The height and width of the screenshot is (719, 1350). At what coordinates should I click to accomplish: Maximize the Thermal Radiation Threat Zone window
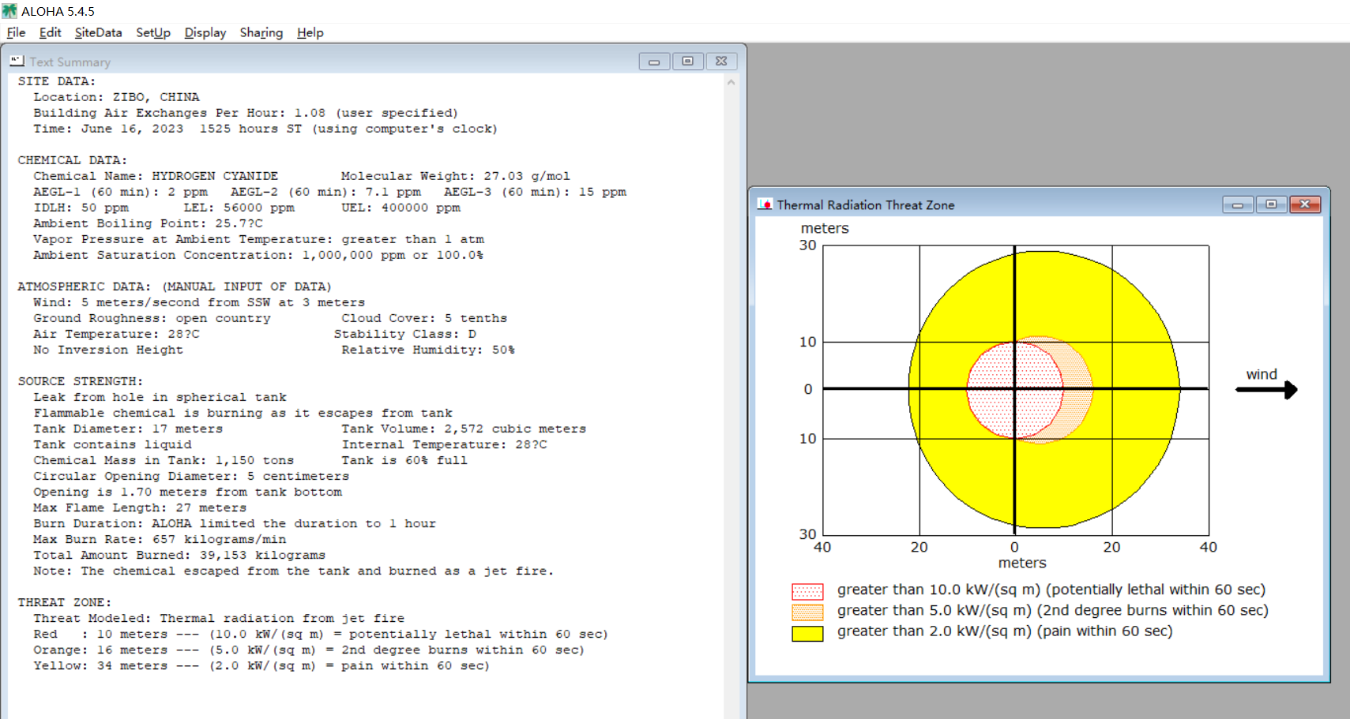[1271, 205]
